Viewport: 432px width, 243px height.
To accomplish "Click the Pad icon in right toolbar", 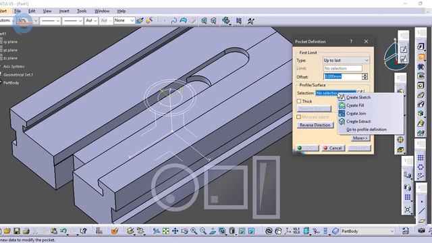I will (421, 47).
